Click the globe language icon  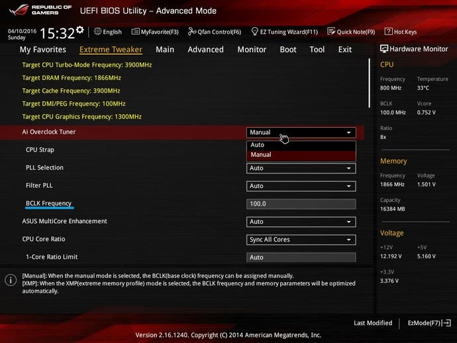pos(97,32)
